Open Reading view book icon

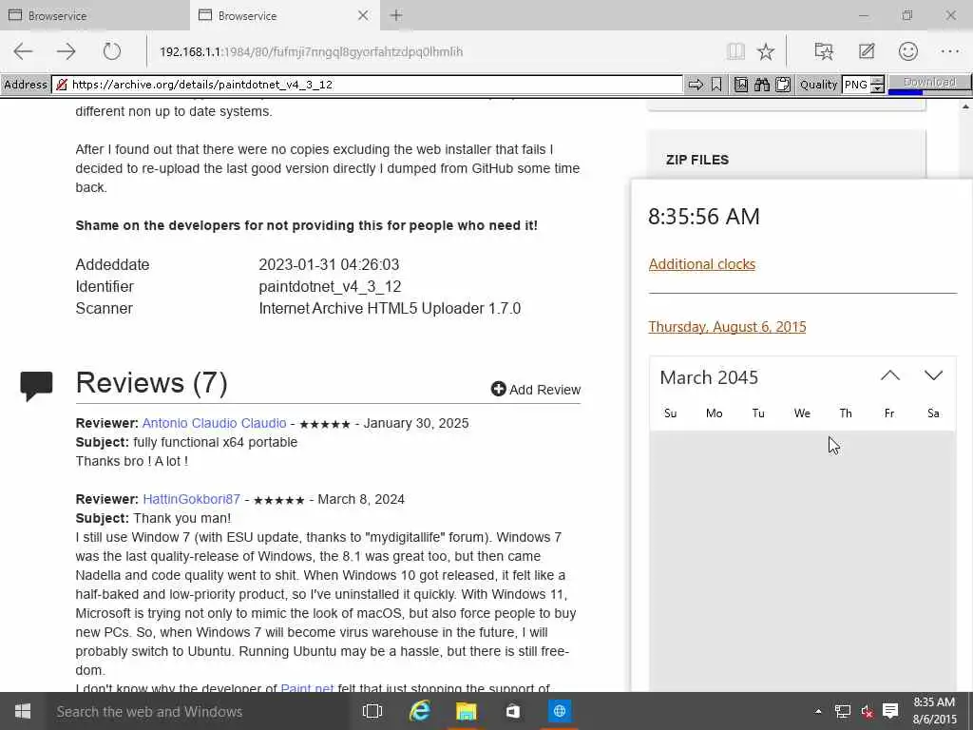[x=735, y=51]
